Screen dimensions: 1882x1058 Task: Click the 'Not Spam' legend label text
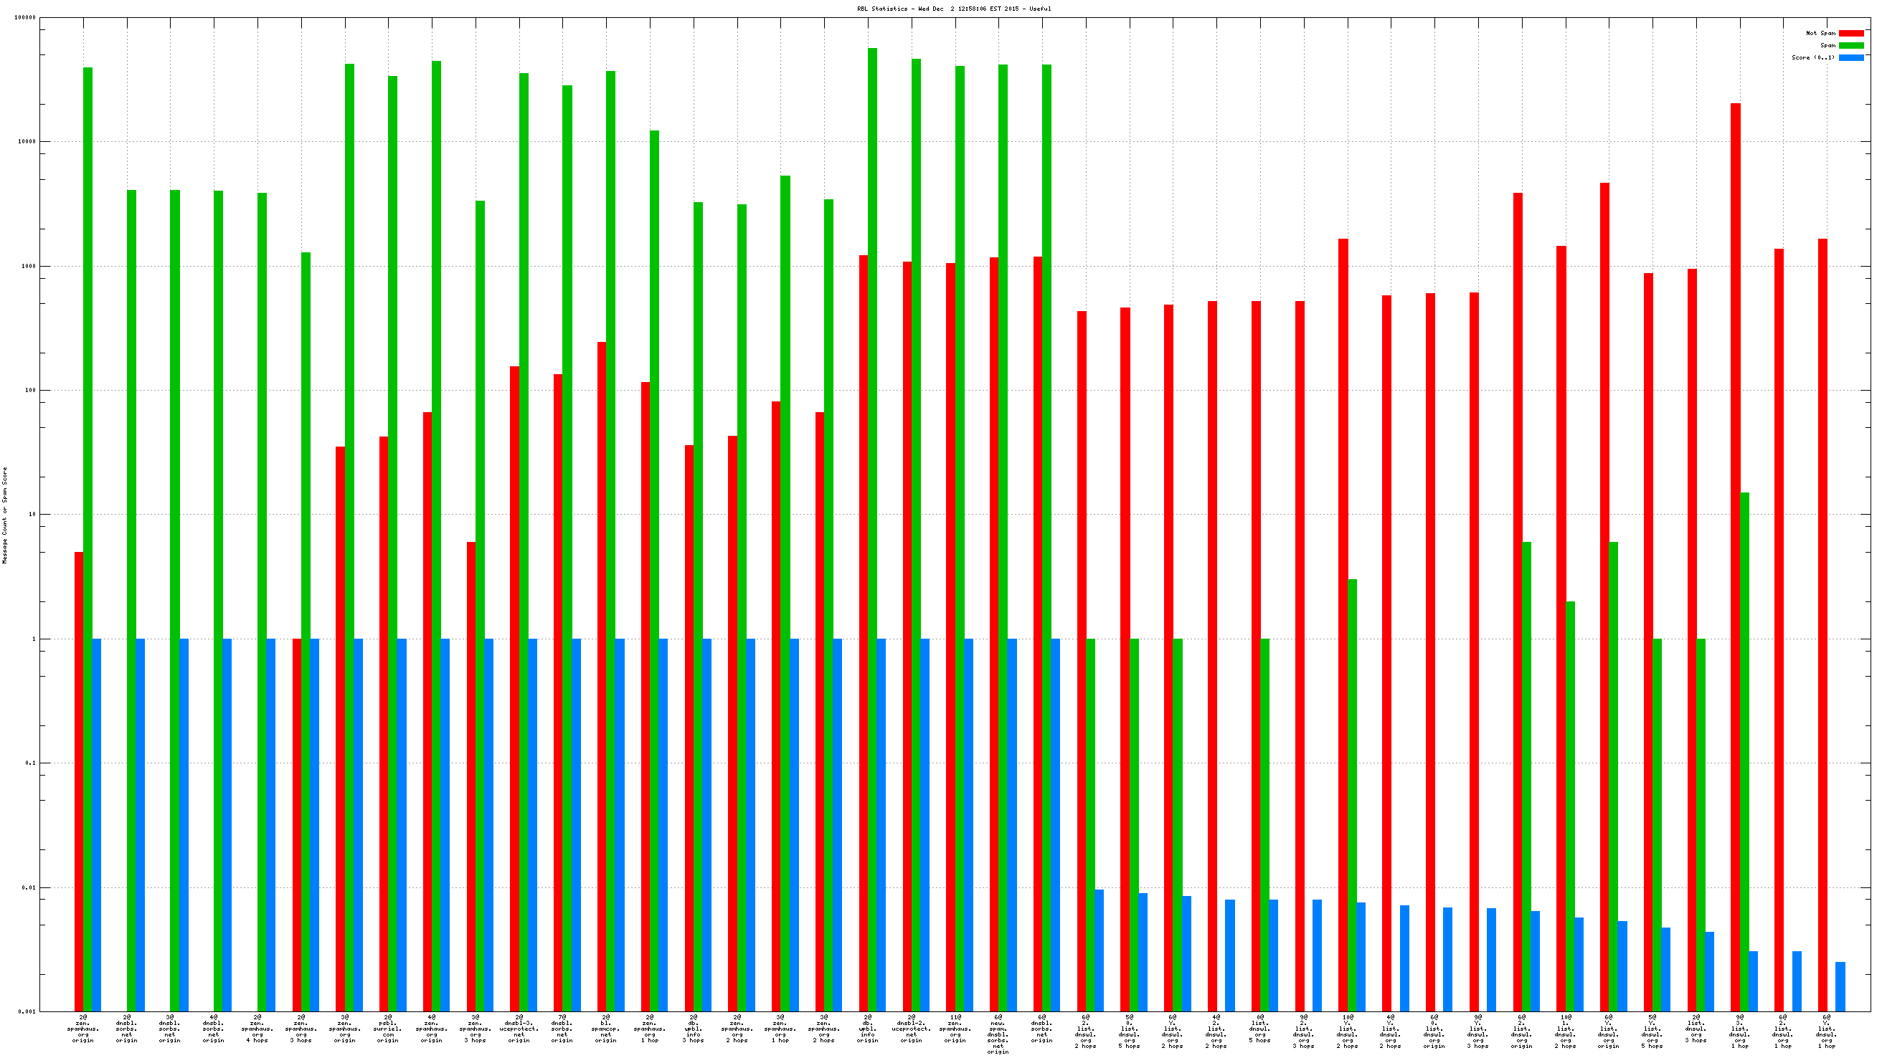tap(1820, 34)
